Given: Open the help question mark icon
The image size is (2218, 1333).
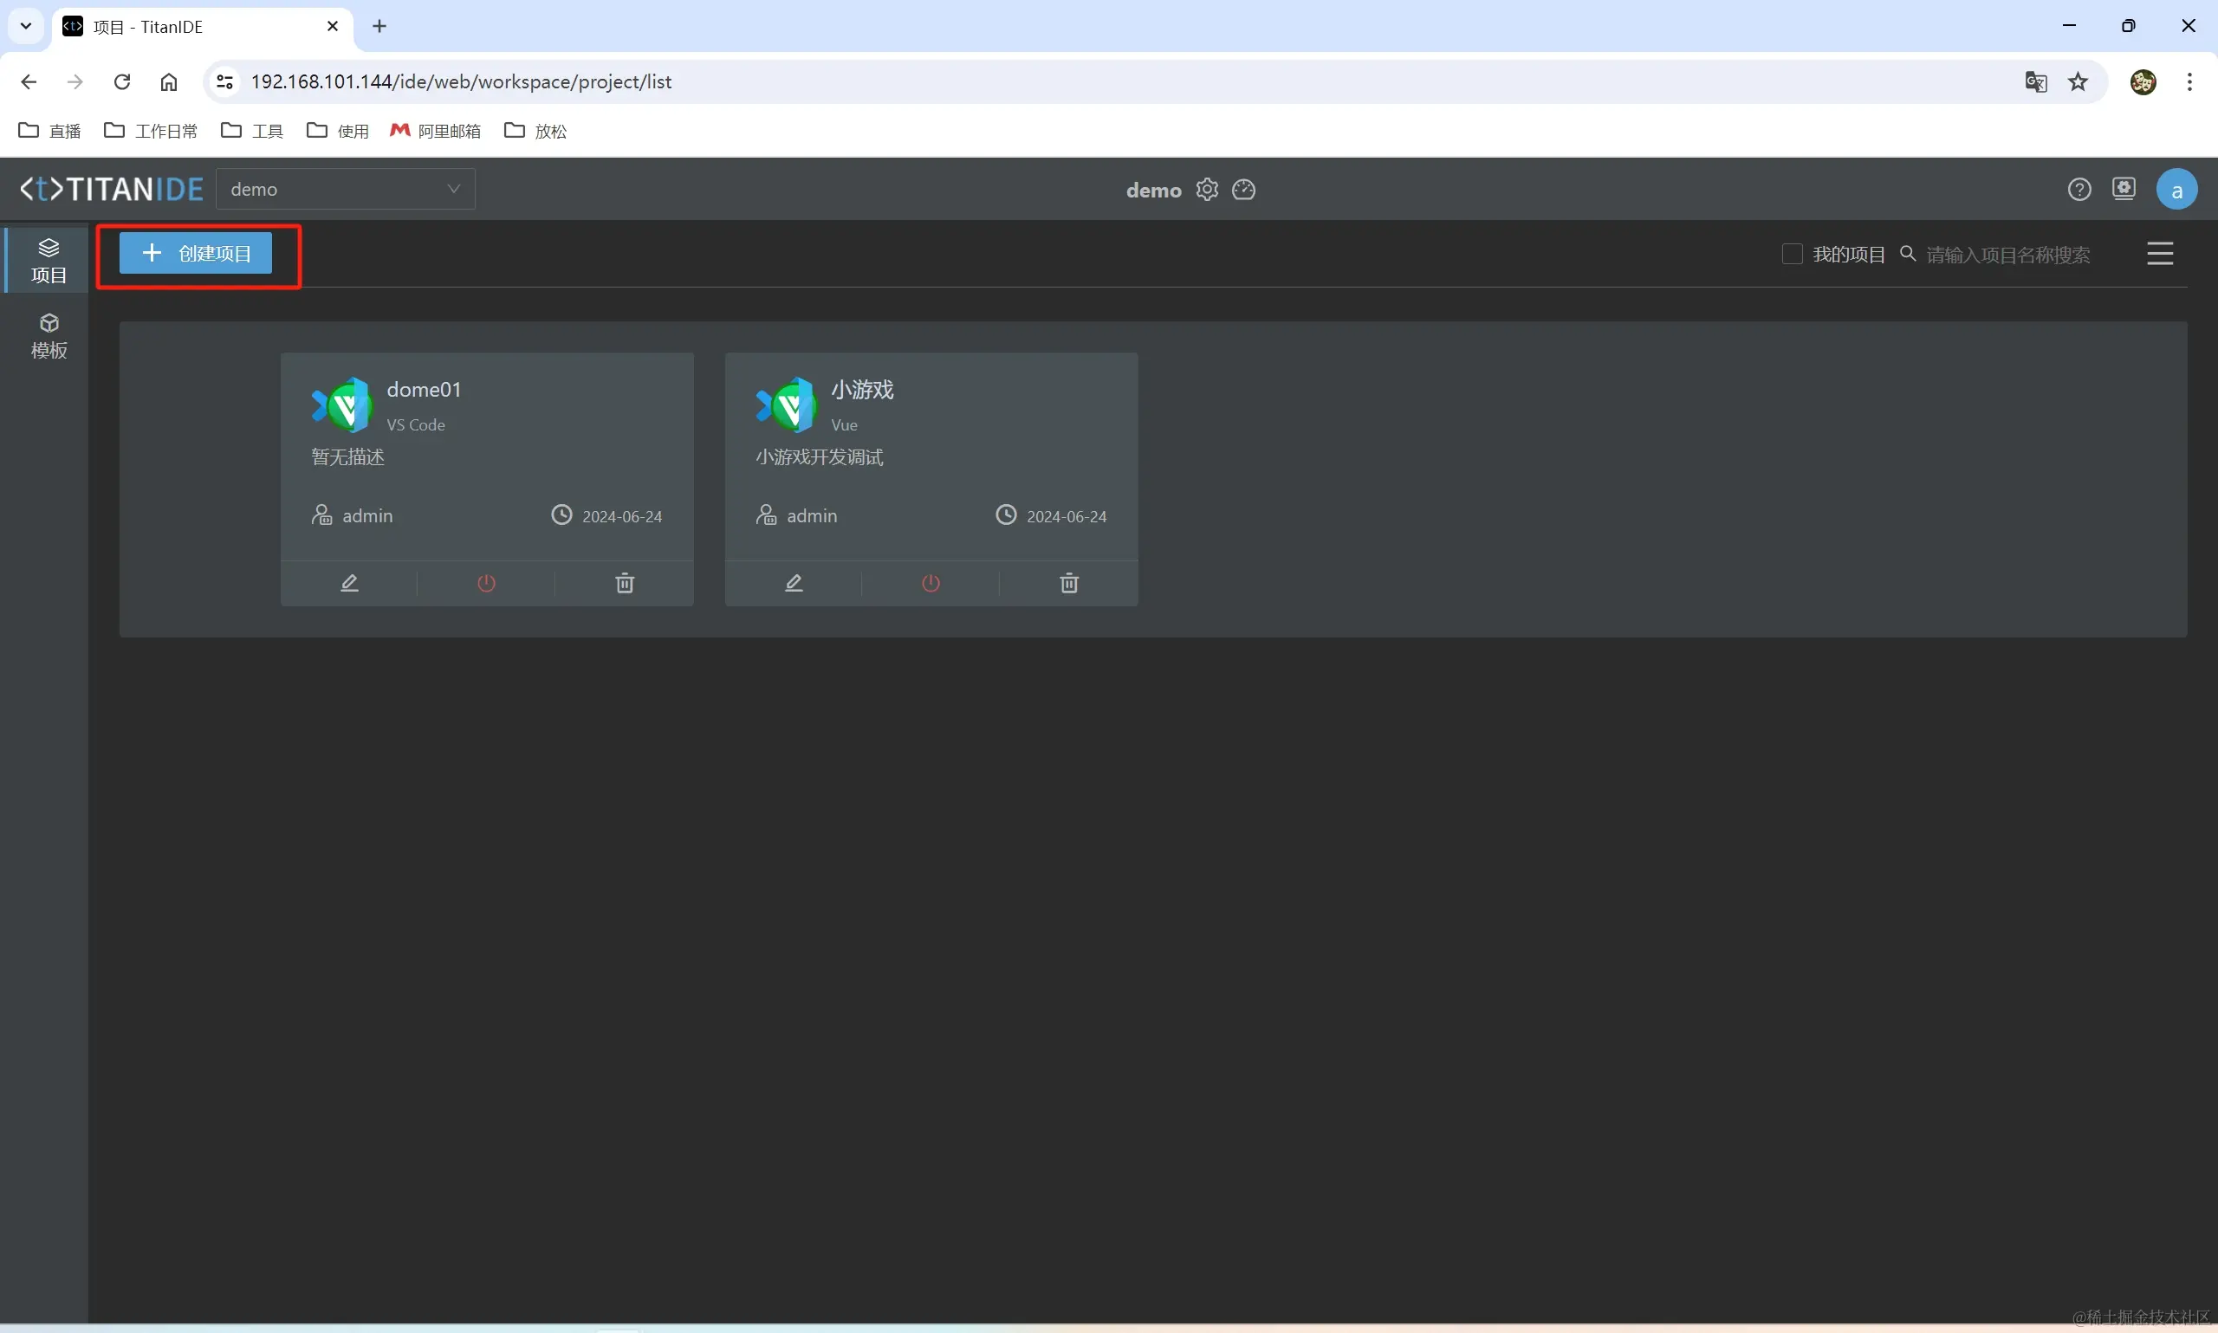Looking at the screenshot, I should click(2079, 190).
